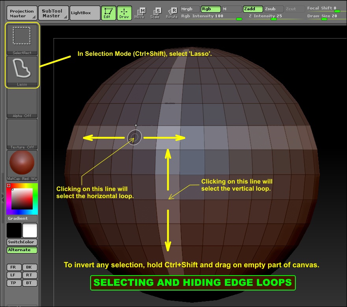347x307 pixels.
Task: Toggle Zsub sculpt mode
Action: pyautogui.click(x=274, y=9)
